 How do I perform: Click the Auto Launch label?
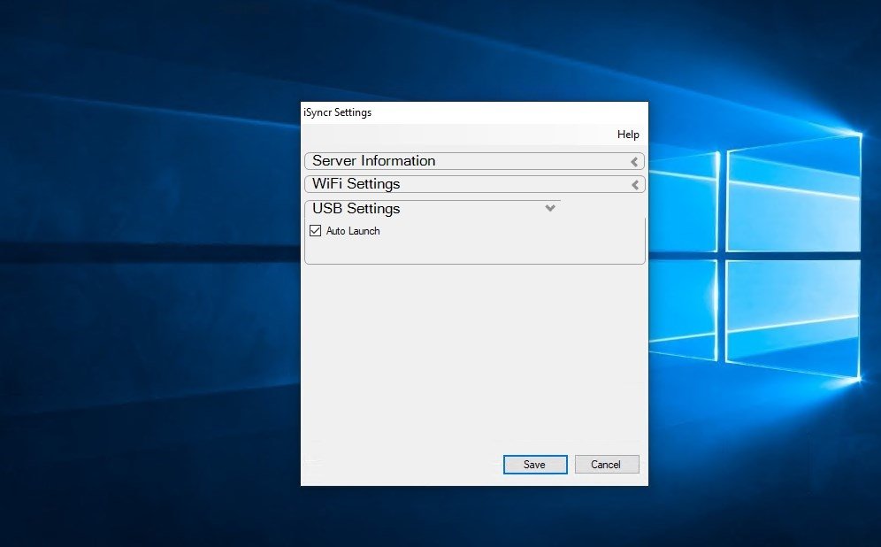pyautogui.click(x=353, y=231)
